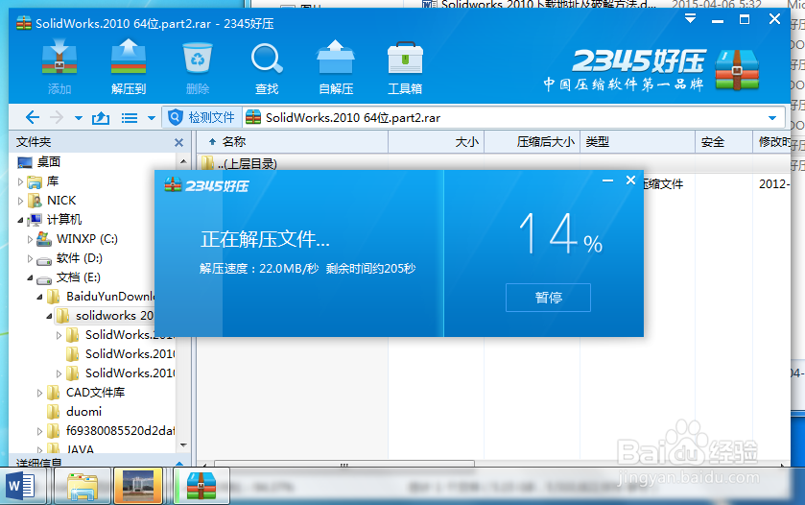
Task: Click the 暂停 (Pause) button
Action: (548, 298)
